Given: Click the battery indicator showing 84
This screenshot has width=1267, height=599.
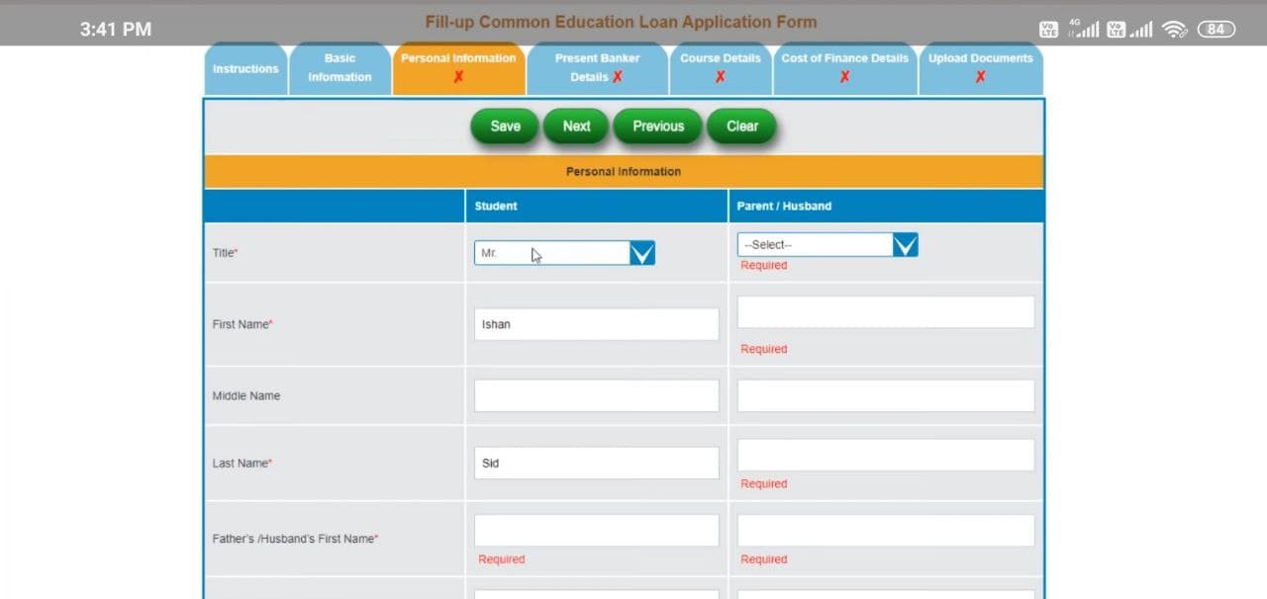Looking at the screenshot, I should pyautogui.click(x=1217, y=29).
